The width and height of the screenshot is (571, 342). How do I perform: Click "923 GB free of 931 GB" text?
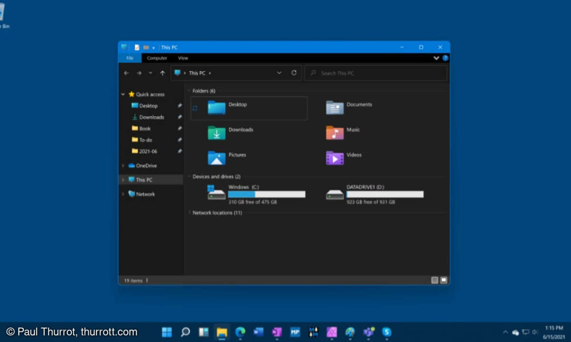(x=371, y=202)
